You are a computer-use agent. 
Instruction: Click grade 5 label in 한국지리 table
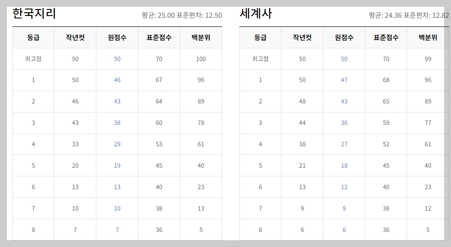tap(33, 165)
